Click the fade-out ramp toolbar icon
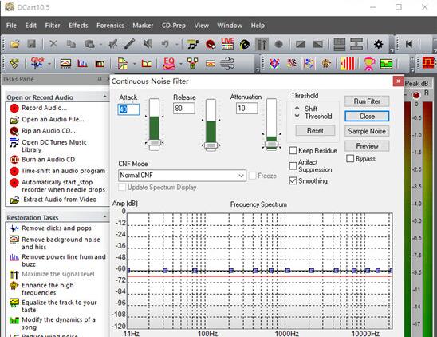437x337 pixels. coord(318,44)
